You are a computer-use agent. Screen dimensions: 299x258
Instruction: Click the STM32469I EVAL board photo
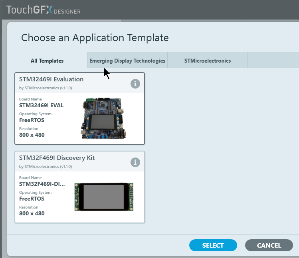coord(103,118)
